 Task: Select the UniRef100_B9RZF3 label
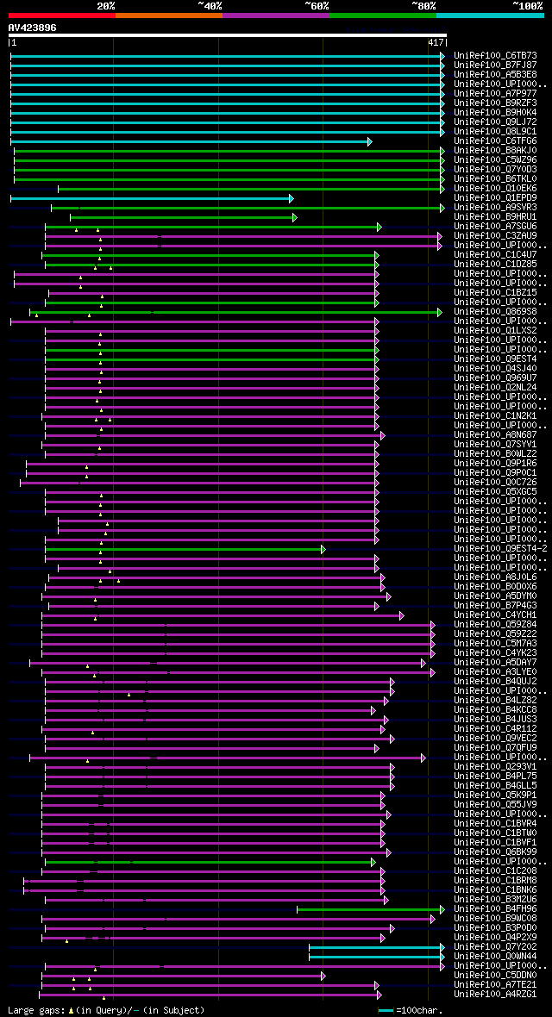[x=495, y=103]
